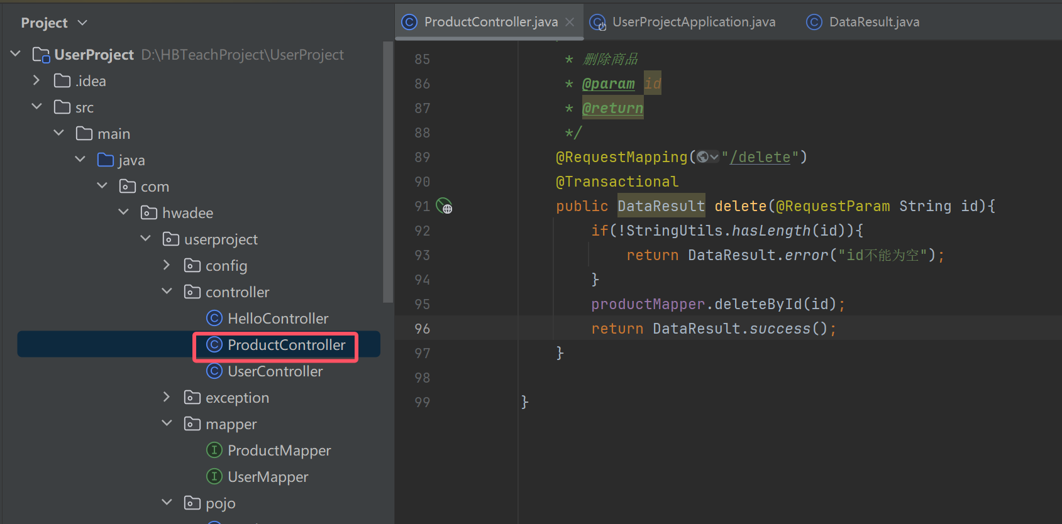The image size is (1062, 524).
Task: Click the ProductController class icon in tree
Action: (214, 344)
